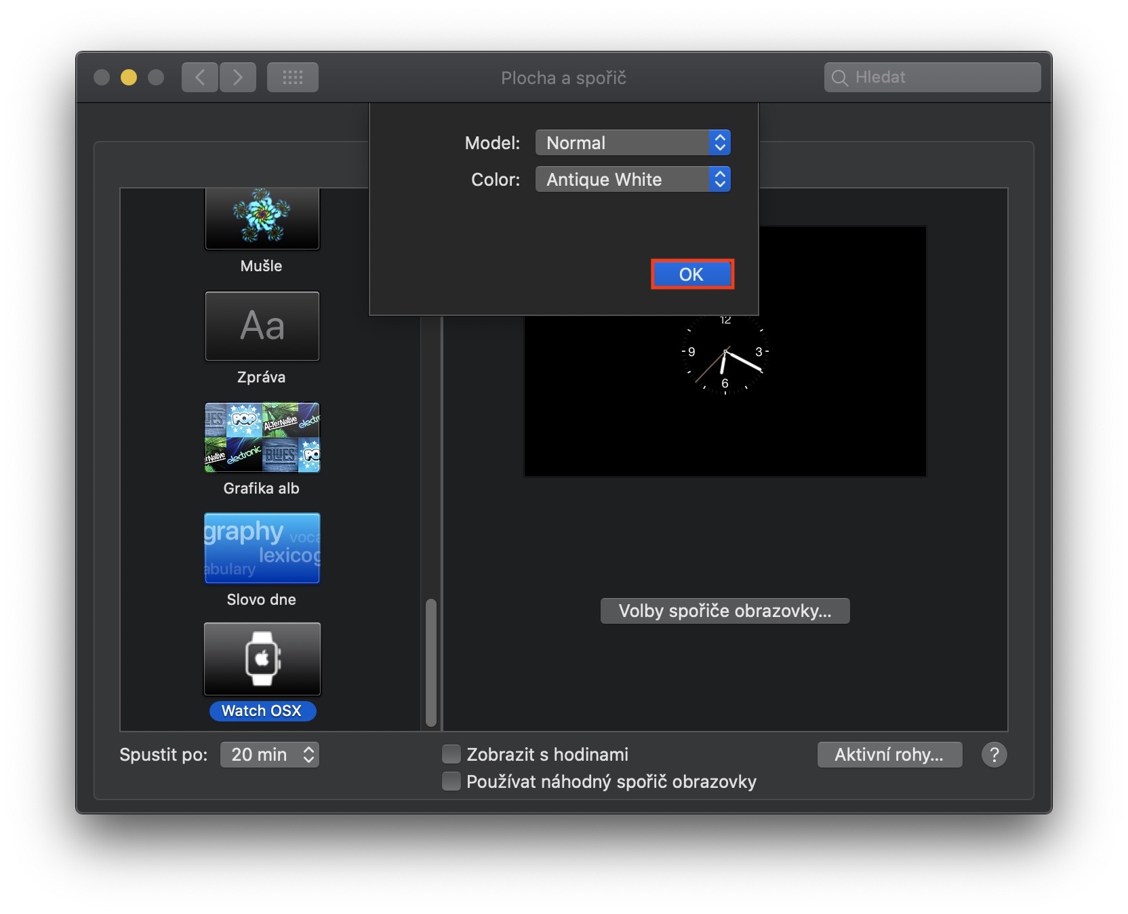
Task: Minimize the window with the yellow button
Action: [129, 77]
